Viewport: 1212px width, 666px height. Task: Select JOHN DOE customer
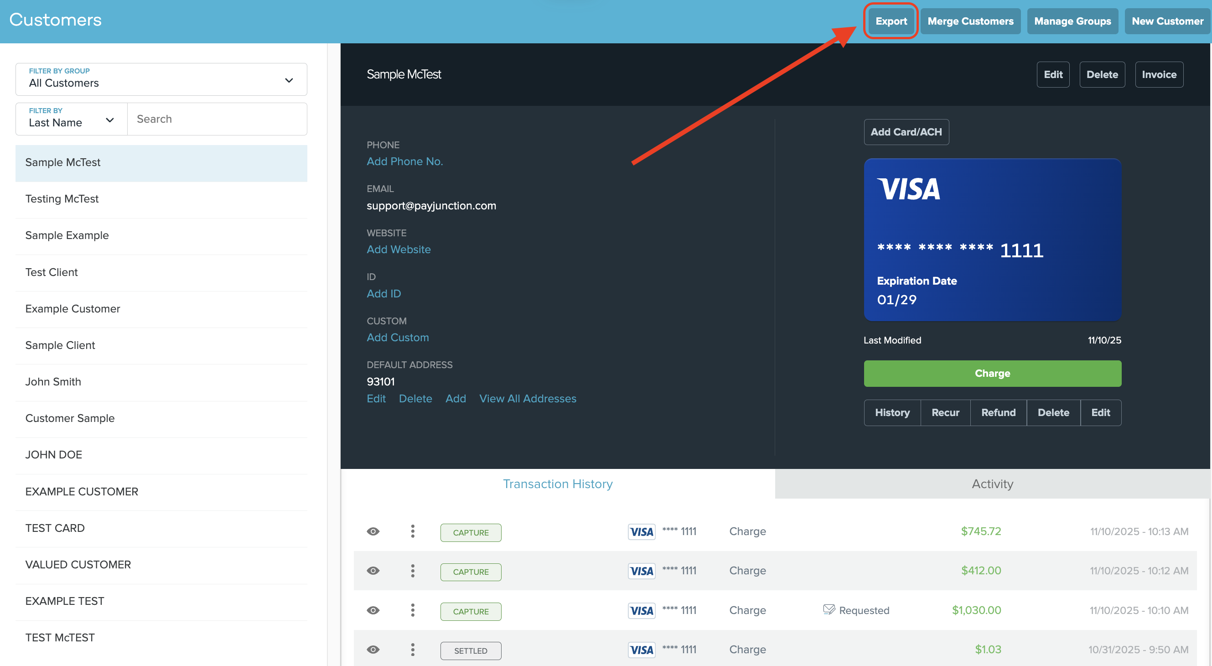[161, 455]
